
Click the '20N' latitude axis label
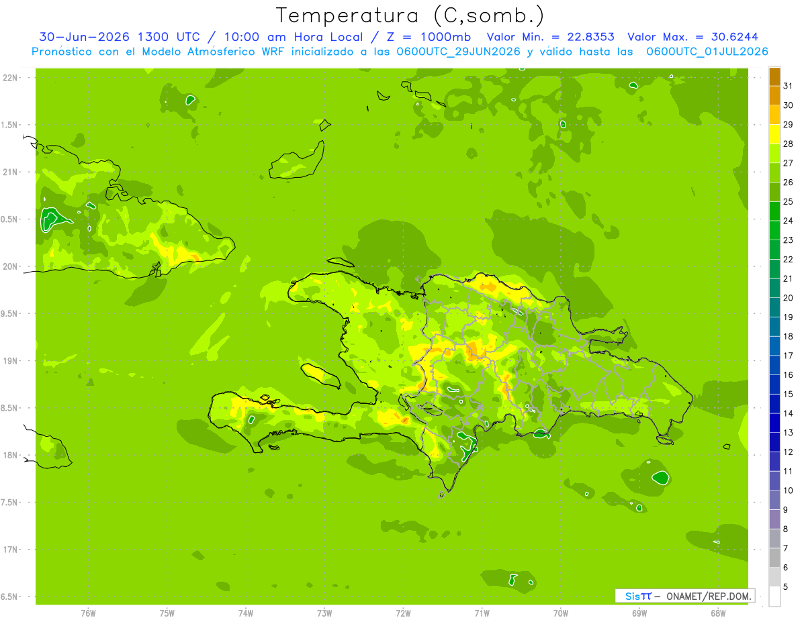(10, 266)
